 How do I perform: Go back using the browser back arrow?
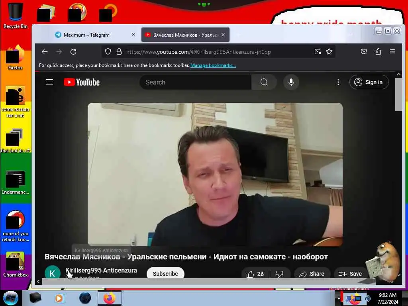click(45, 52)
